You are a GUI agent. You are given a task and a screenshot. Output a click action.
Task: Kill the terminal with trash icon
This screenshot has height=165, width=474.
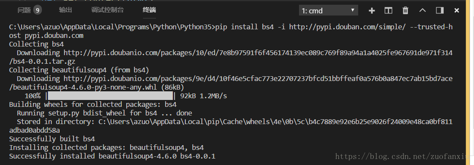tap(405, 11)
